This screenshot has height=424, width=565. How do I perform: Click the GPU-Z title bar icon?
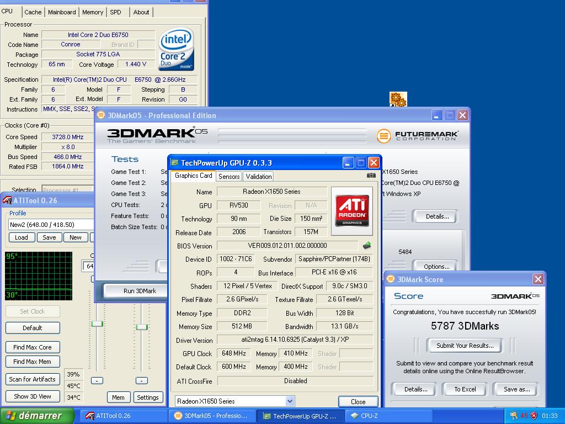tap(175, 163)
